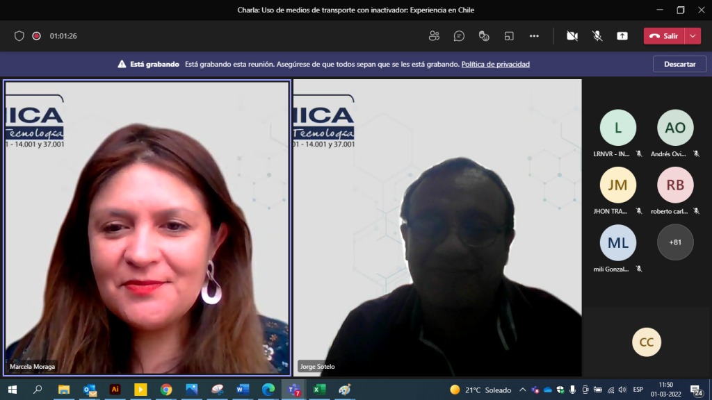Click the JM participant avatar
Image resolution: width=712 pixels, height=400 pixels.
(617, 185)
